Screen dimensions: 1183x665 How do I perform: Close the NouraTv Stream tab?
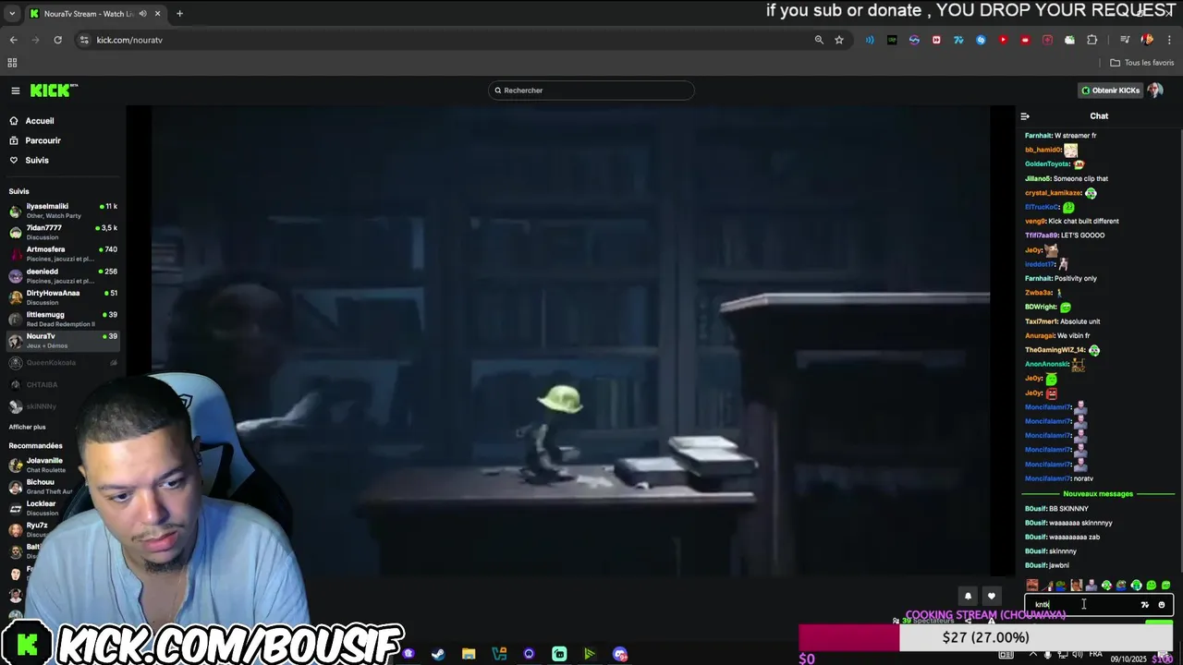[x=157, y=14]
